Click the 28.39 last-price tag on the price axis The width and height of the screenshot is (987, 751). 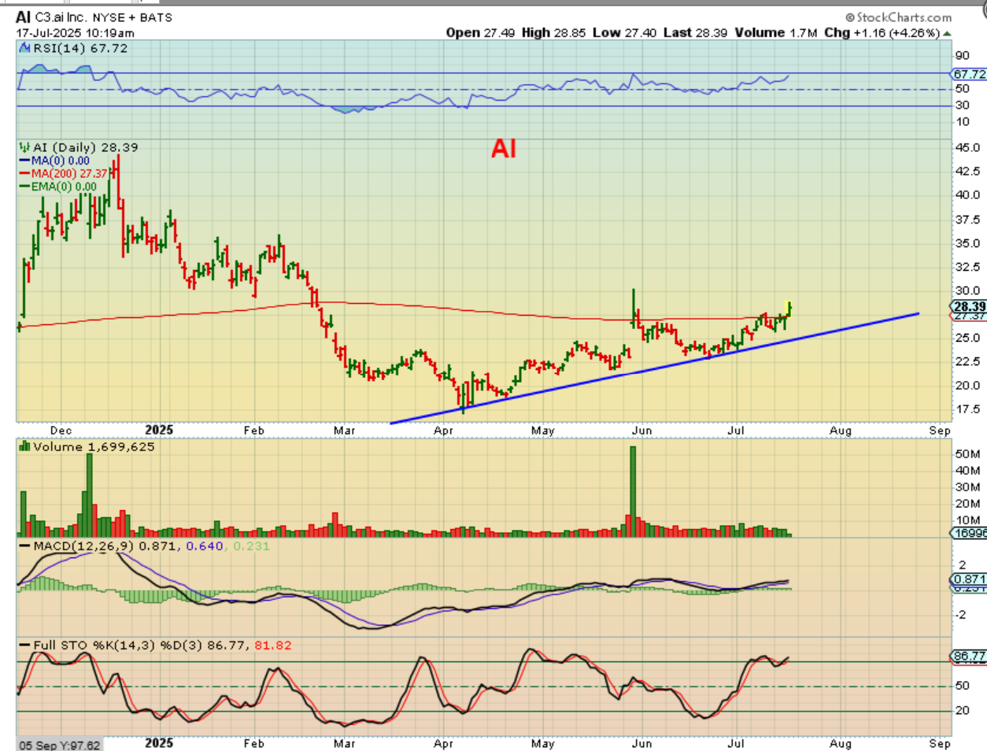click(x=969, y=306)
